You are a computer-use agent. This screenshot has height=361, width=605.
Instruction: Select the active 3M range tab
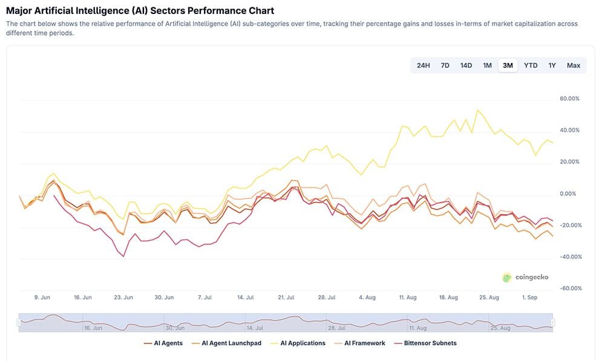508,65
